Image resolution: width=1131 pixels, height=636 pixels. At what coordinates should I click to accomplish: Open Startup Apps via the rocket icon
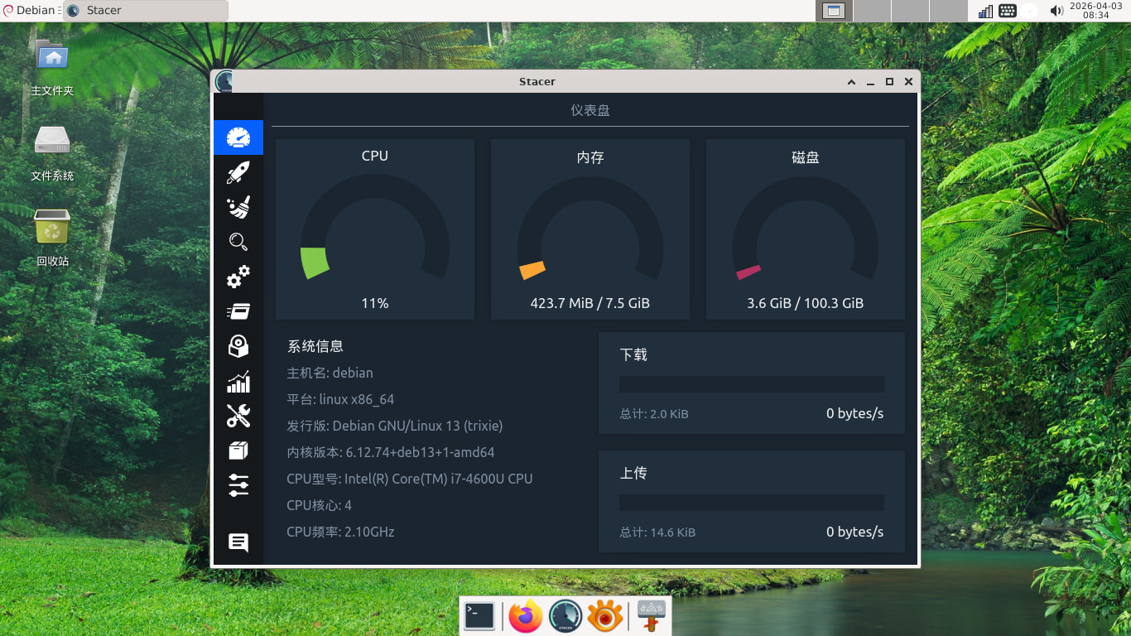tap(238, 172)
